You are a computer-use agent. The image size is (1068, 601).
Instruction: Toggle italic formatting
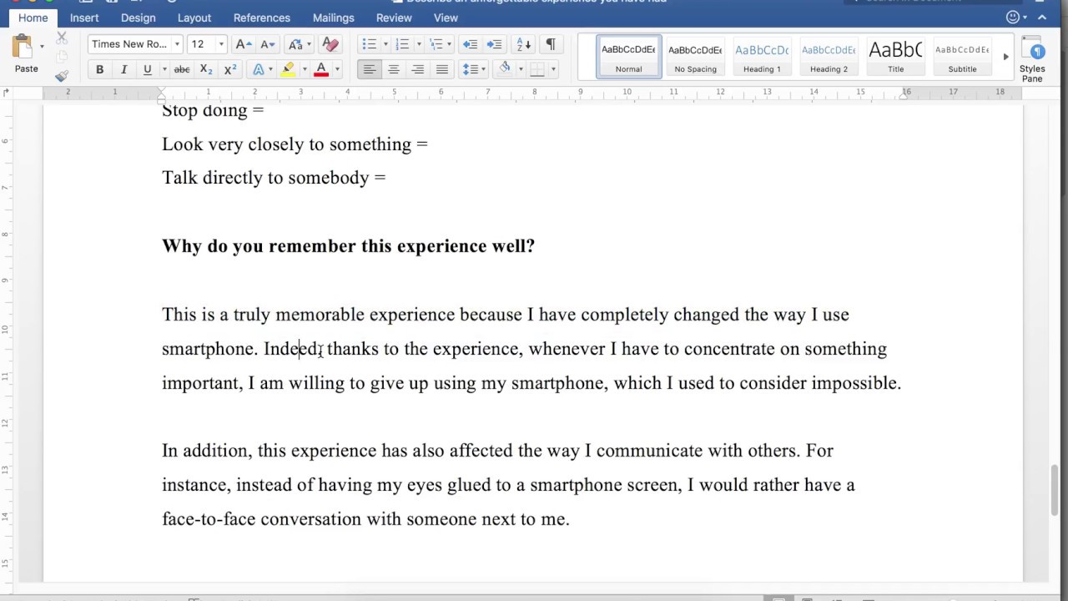[x=123, y=70]
